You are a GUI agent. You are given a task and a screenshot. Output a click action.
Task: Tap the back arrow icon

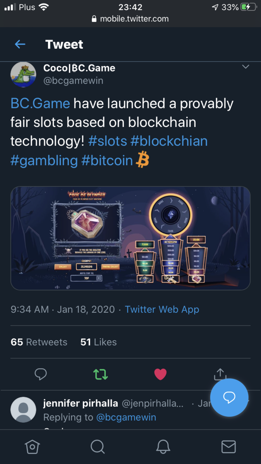pyautogui.click(x=20, y=44)
